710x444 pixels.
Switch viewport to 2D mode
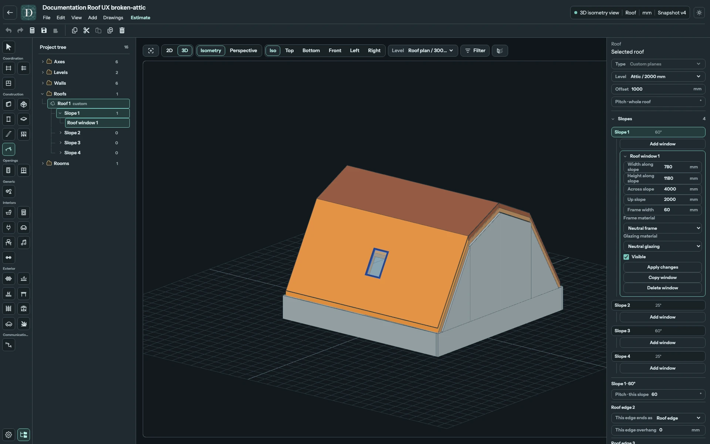click(169, 51)
